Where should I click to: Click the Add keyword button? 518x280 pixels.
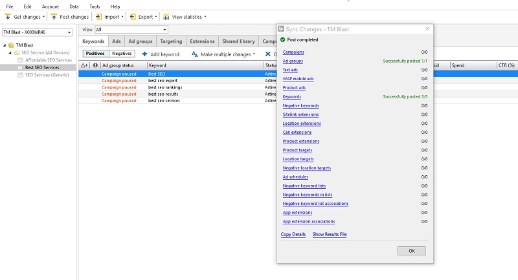point(161,54)
